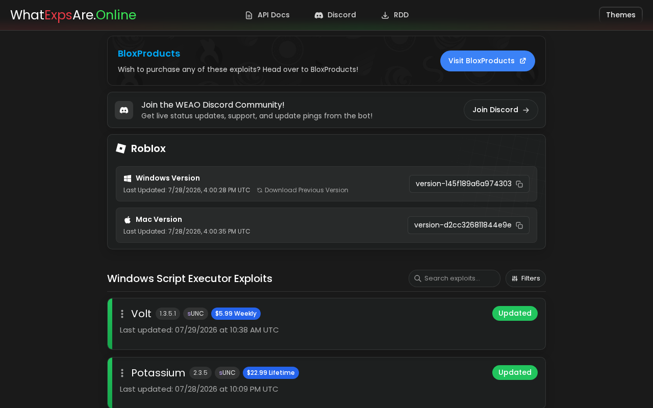Viewport: 653px width, 408px height.
Task: Click the sUNC badge on Potassium
Action: 227,373
